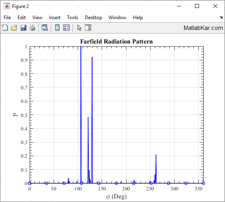The image size is (225, 202).
Task: Maximize the Figure 2 window
Action: pos(197,6)
